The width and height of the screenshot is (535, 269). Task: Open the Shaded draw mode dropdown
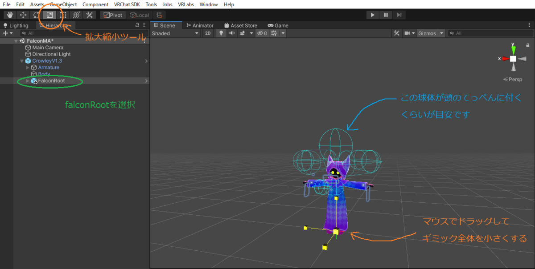175,33
